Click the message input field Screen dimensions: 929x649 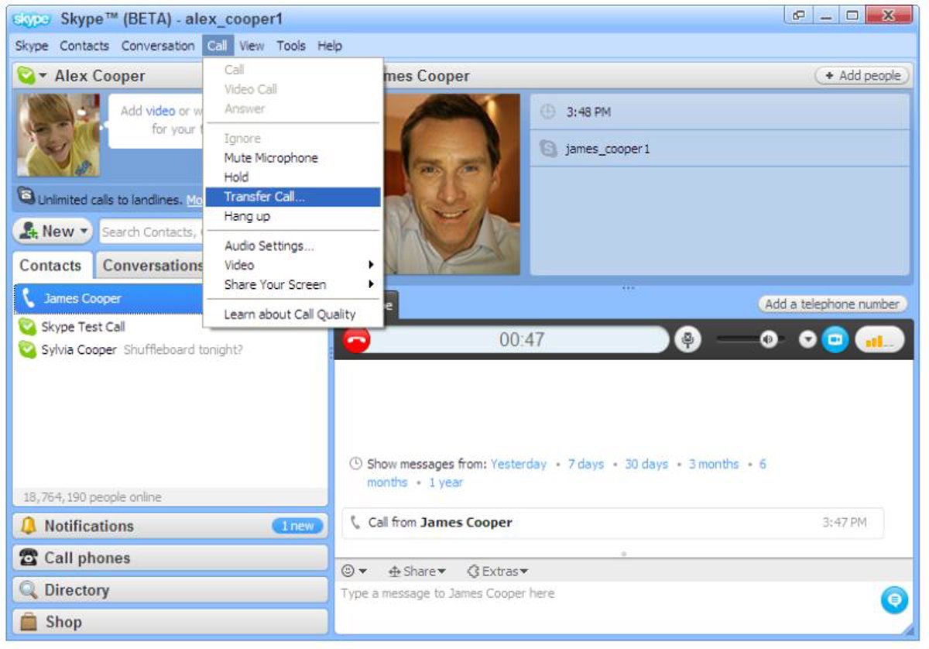(x=604, y=594)
